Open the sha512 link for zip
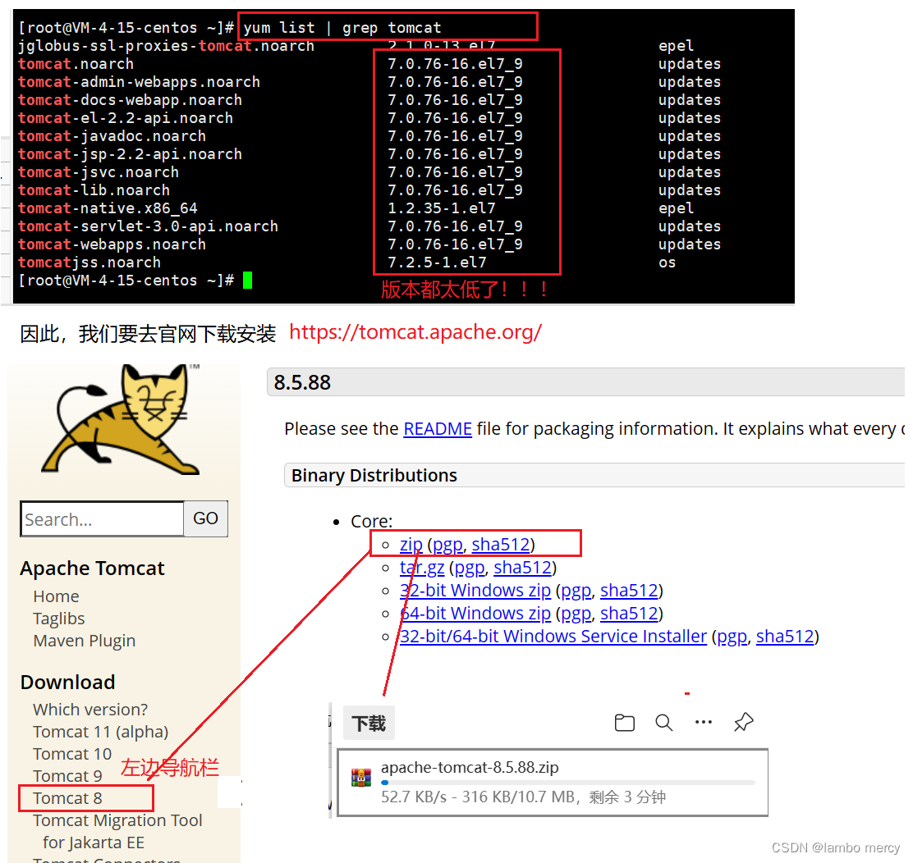The width and height of the screenshot is (913, 863). point(501,545)
